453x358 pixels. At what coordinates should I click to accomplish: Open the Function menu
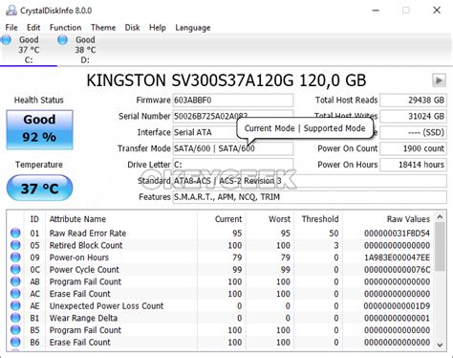pos(65,28)
